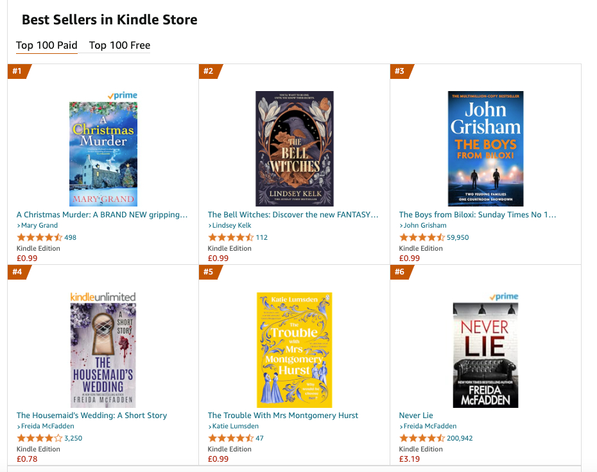Click the Kindle Unlimited logo on item #4
The image size is (597, 472).
tap(103, 297)
